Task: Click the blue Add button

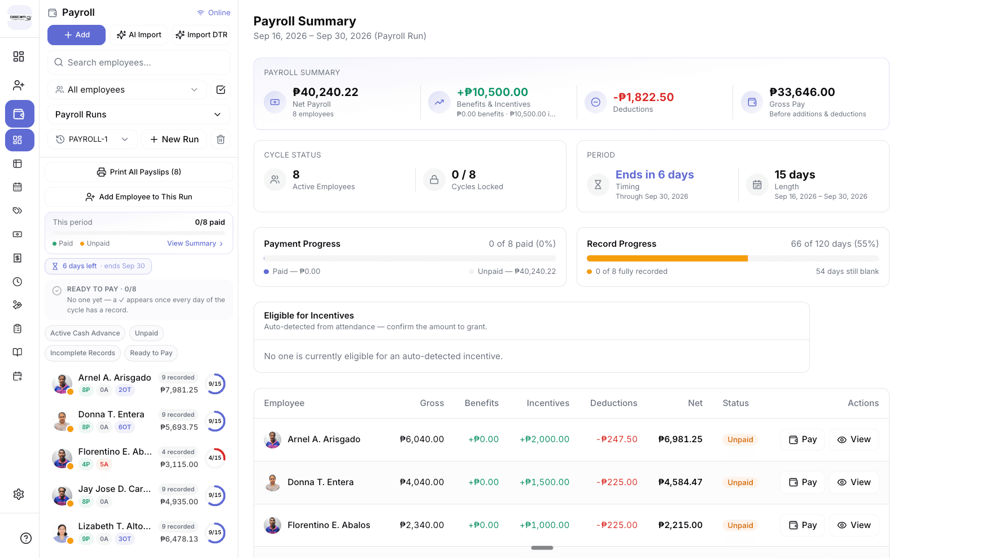Action: 76,35
